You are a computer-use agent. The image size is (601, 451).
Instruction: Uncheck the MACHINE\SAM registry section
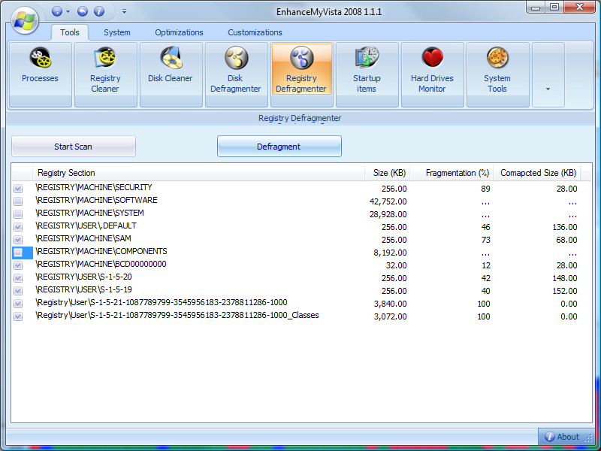(18, 240)
